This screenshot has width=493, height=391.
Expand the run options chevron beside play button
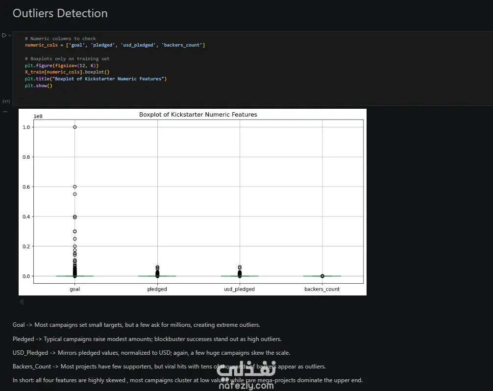[x=10, y=35]
